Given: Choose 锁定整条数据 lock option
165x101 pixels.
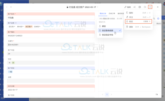Looking at the screenshot, I should coord(110,30).
